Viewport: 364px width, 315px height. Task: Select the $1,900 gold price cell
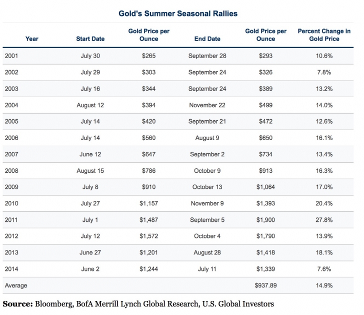pyautogui.click(x=266, y=220)
